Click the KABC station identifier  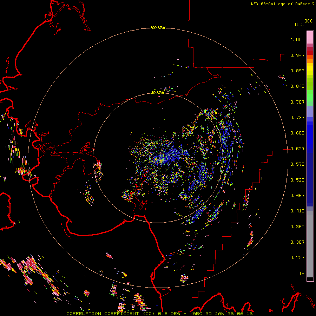point(197,314)
